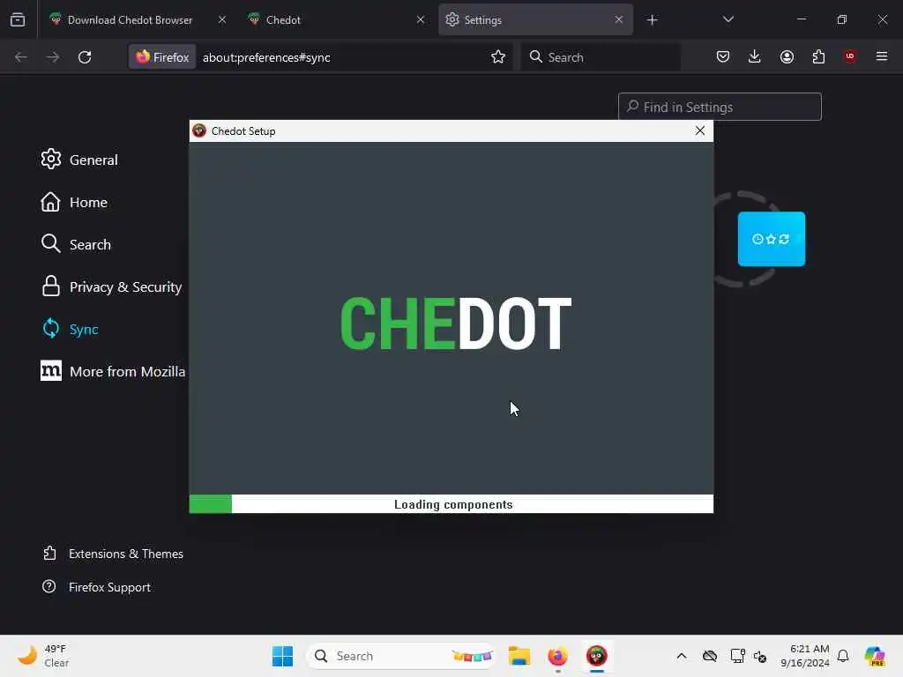Open Privacy & Security settings category
903x677 pixels.
pos(111,286)
